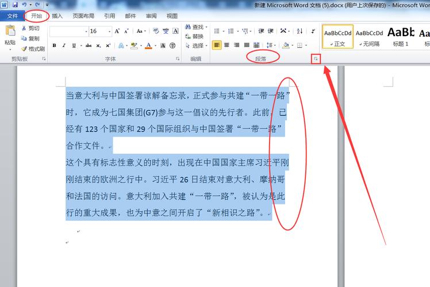The image size is (430, 287).
Task: Click the font size box showing 16
Action: coord(98,31)
